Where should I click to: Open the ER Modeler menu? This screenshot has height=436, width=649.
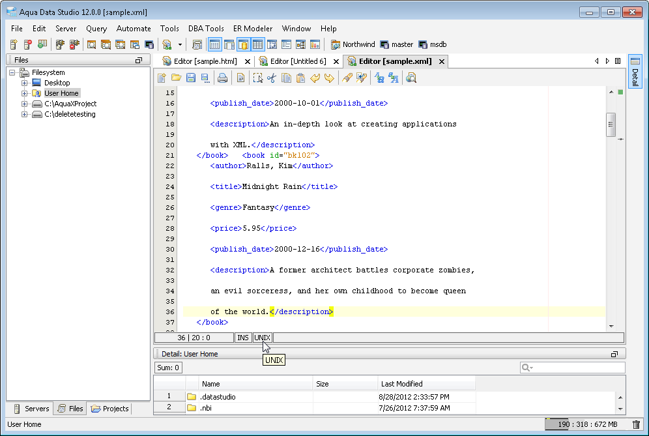[x=253, y=29]
